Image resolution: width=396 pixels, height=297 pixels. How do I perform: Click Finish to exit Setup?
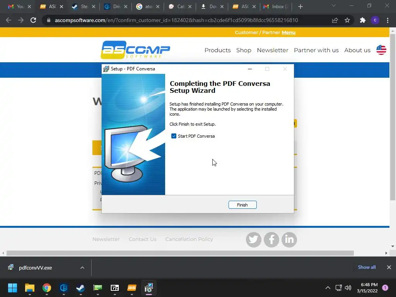point(242,205)
